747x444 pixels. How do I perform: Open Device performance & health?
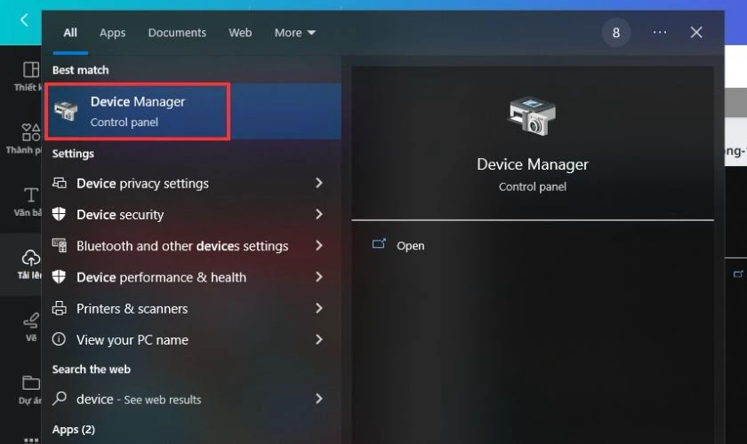click(191, 277)
